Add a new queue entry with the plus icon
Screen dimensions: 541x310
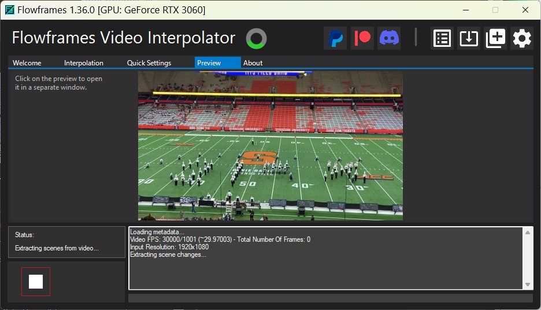click(495, 38)
